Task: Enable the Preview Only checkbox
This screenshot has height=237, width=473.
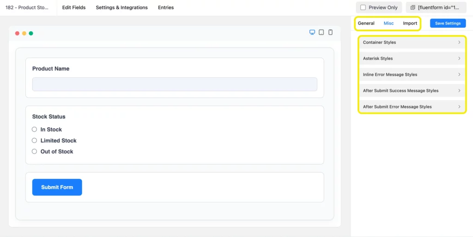Action: tap(363, 7)
